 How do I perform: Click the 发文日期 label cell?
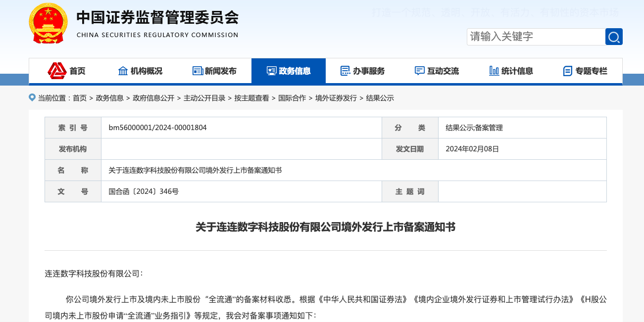click(x=410, y=149)
